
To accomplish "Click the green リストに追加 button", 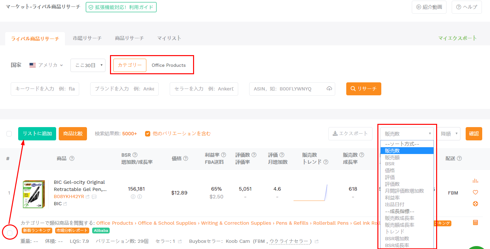I will pyautogui.click(x=37, y=134).
